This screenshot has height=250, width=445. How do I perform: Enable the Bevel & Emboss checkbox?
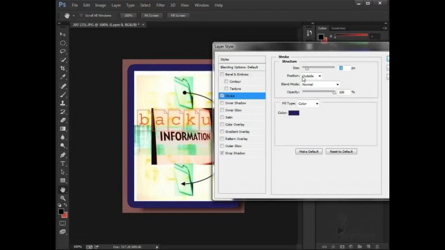tap(222, 74)
